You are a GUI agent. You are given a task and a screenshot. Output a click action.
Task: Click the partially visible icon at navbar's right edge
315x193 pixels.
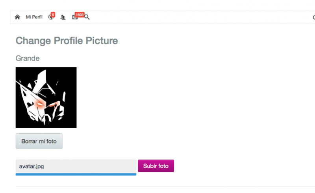(314, 17)
